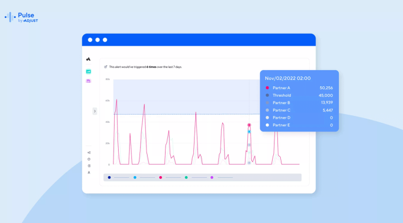The height and width of the screenshot is (223, 403).
Task: Select the Partner A row in tooltip
Action: pos(299,88)
